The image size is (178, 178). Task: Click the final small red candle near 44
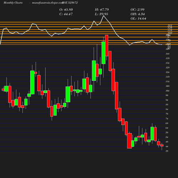(162, 146)
